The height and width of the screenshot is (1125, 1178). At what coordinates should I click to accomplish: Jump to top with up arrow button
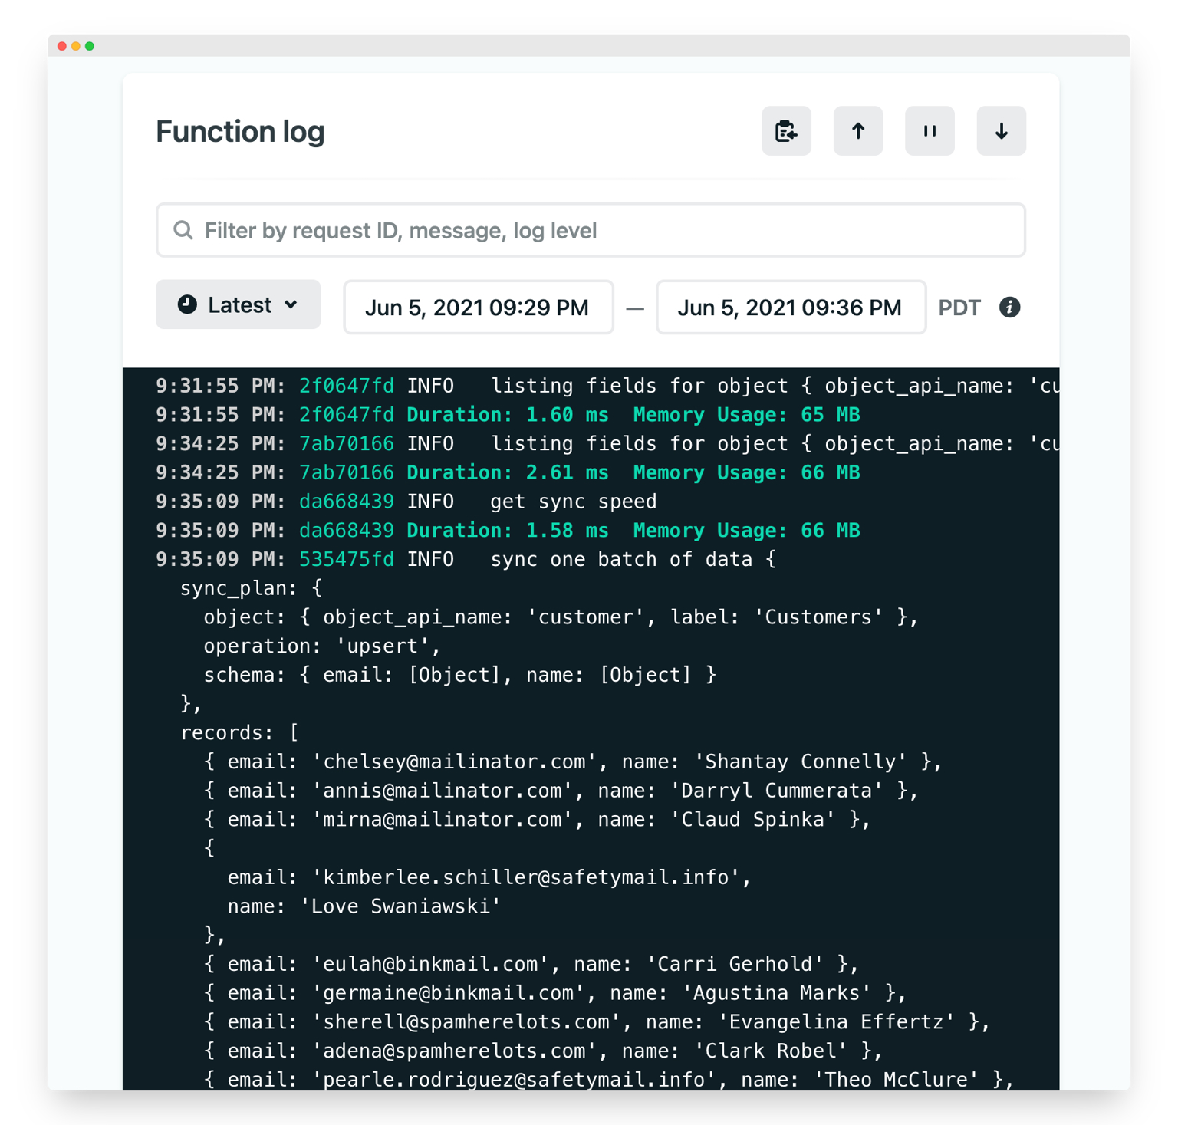(x=857, y=131)
